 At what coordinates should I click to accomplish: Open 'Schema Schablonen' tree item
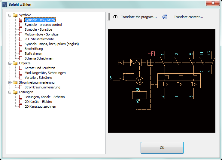(x=39, y=58)
